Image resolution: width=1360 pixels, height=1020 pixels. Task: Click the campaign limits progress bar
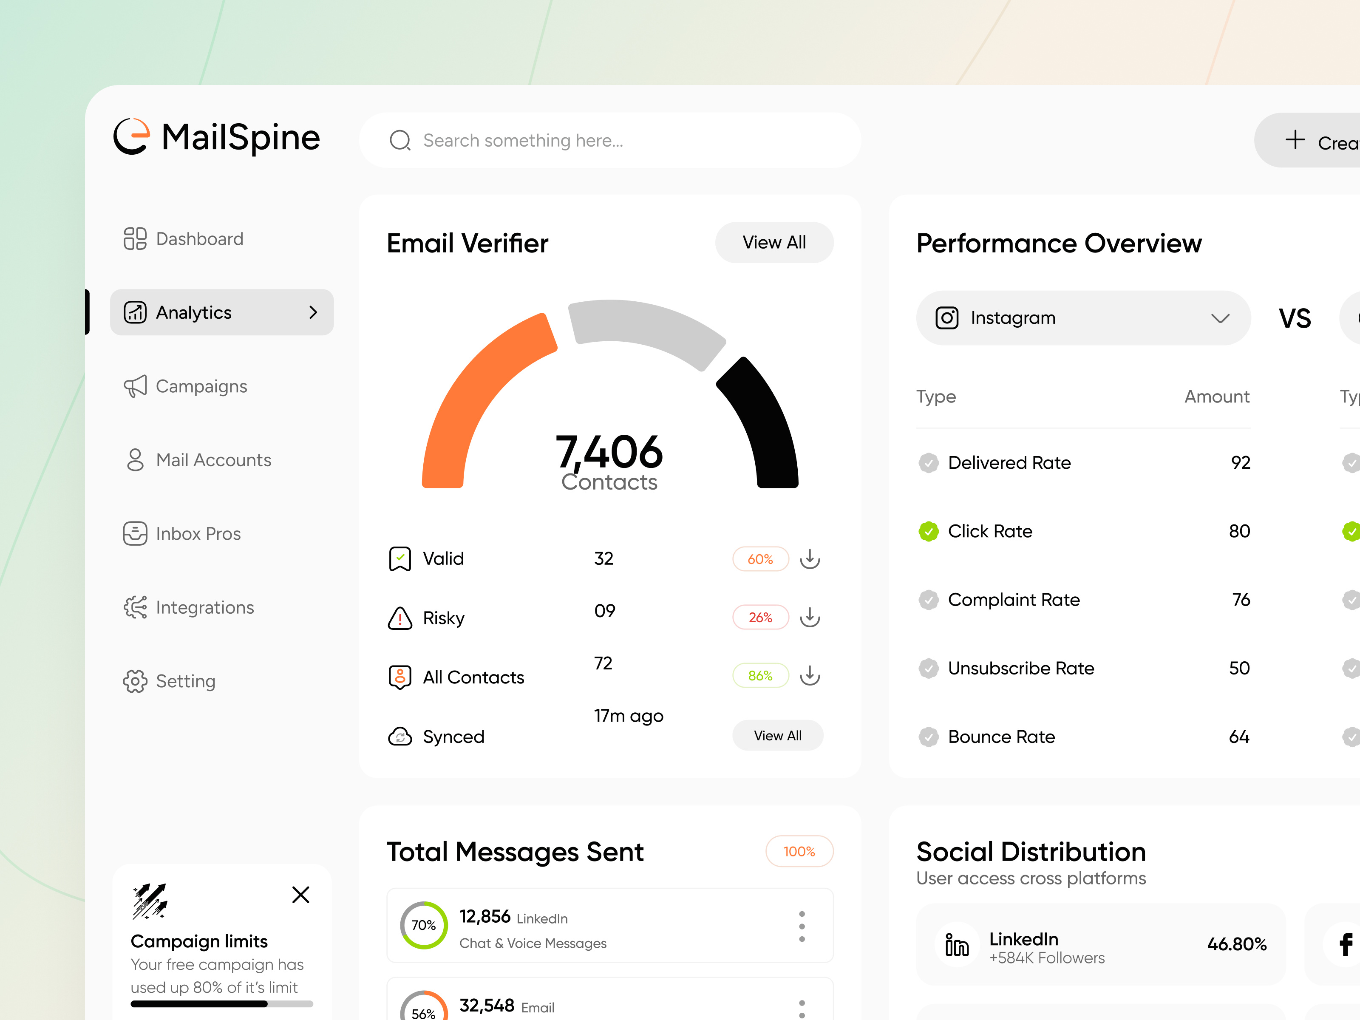(221, 1004)
